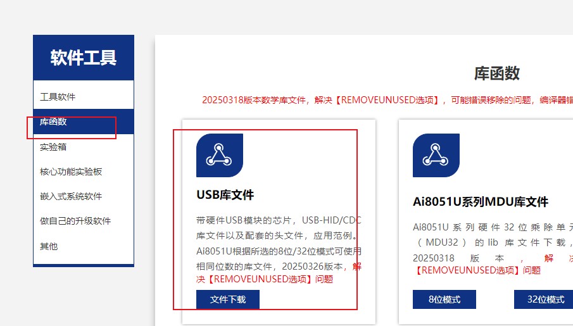This screenshot has width=573, height=326.
Task: Click MDU card red REMOVEUNUSED选项 text
Action: (x=477, y=270)
